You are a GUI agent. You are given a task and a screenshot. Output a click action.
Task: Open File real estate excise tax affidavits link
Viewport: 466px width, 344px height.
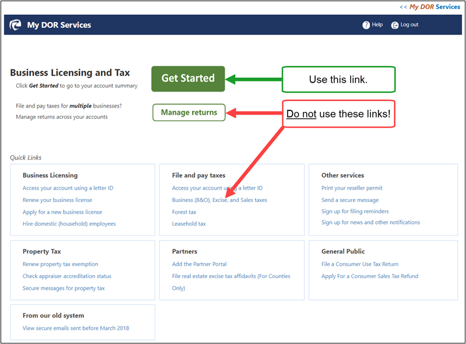click(x=231, y=282)
